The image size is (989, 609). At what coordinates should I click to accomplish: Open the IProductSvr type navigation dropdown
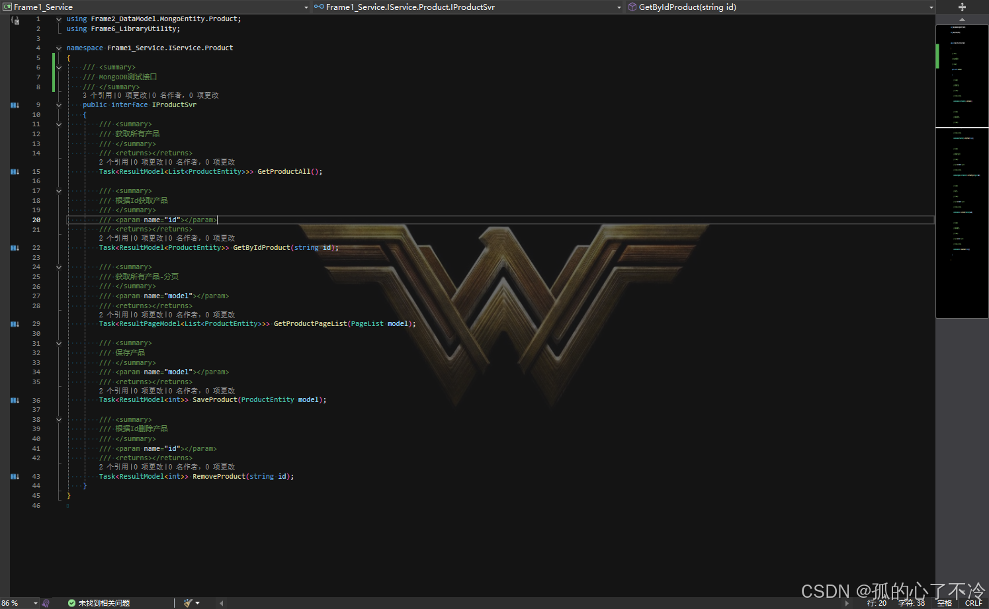click(467, 7)
